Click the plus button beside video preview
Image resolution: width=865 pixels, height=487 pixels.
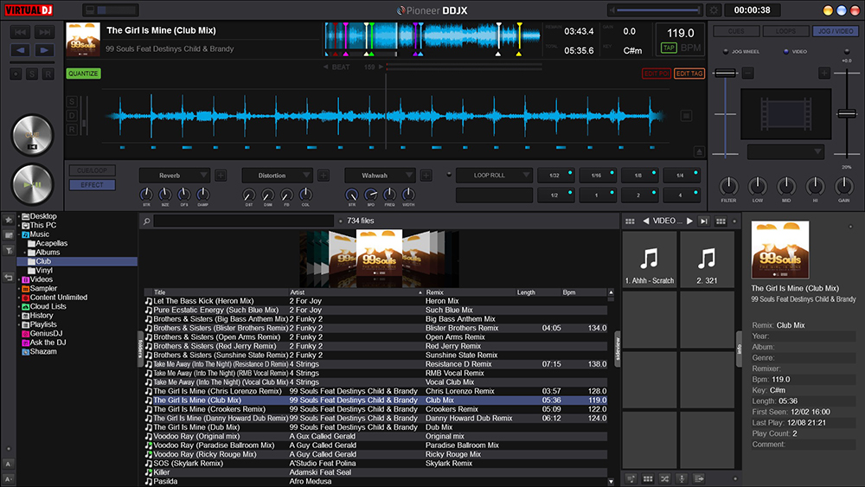click(824, 73)
